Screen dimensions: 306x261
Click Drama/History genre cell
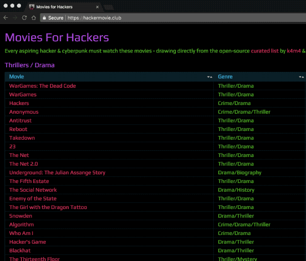coord(236,190)
